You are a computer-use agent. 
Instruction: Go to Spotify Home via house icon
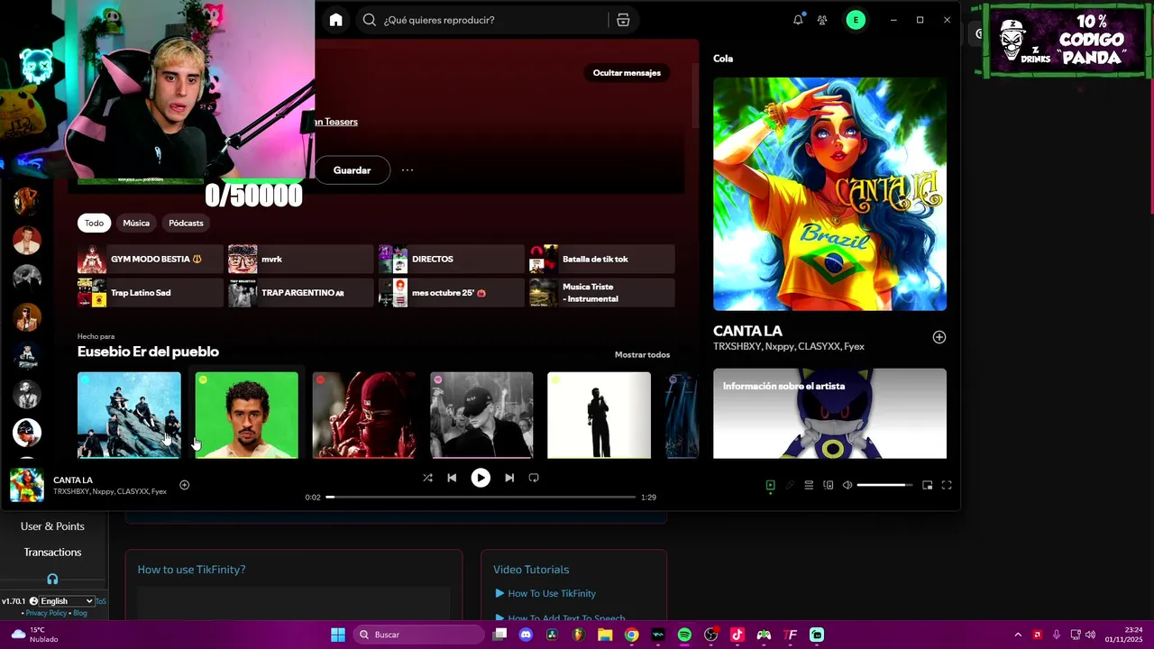(x=336, y=20)
